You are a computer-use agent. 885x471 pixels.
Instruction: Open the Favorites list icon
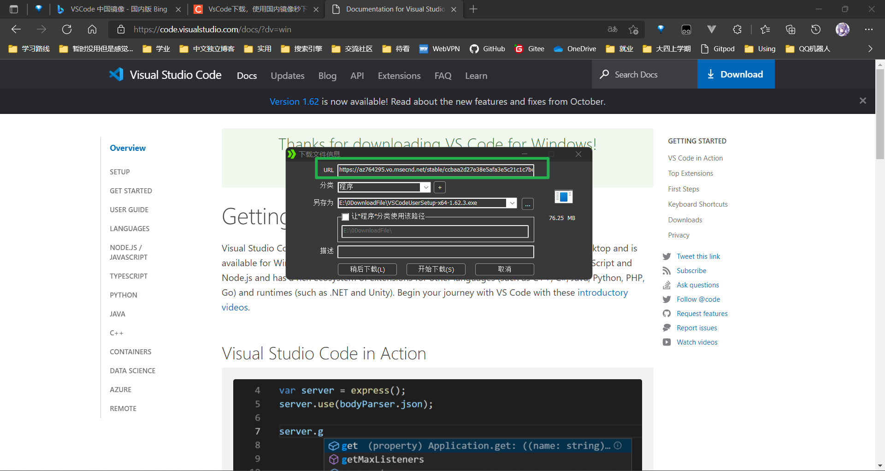[x=765, y=30]
